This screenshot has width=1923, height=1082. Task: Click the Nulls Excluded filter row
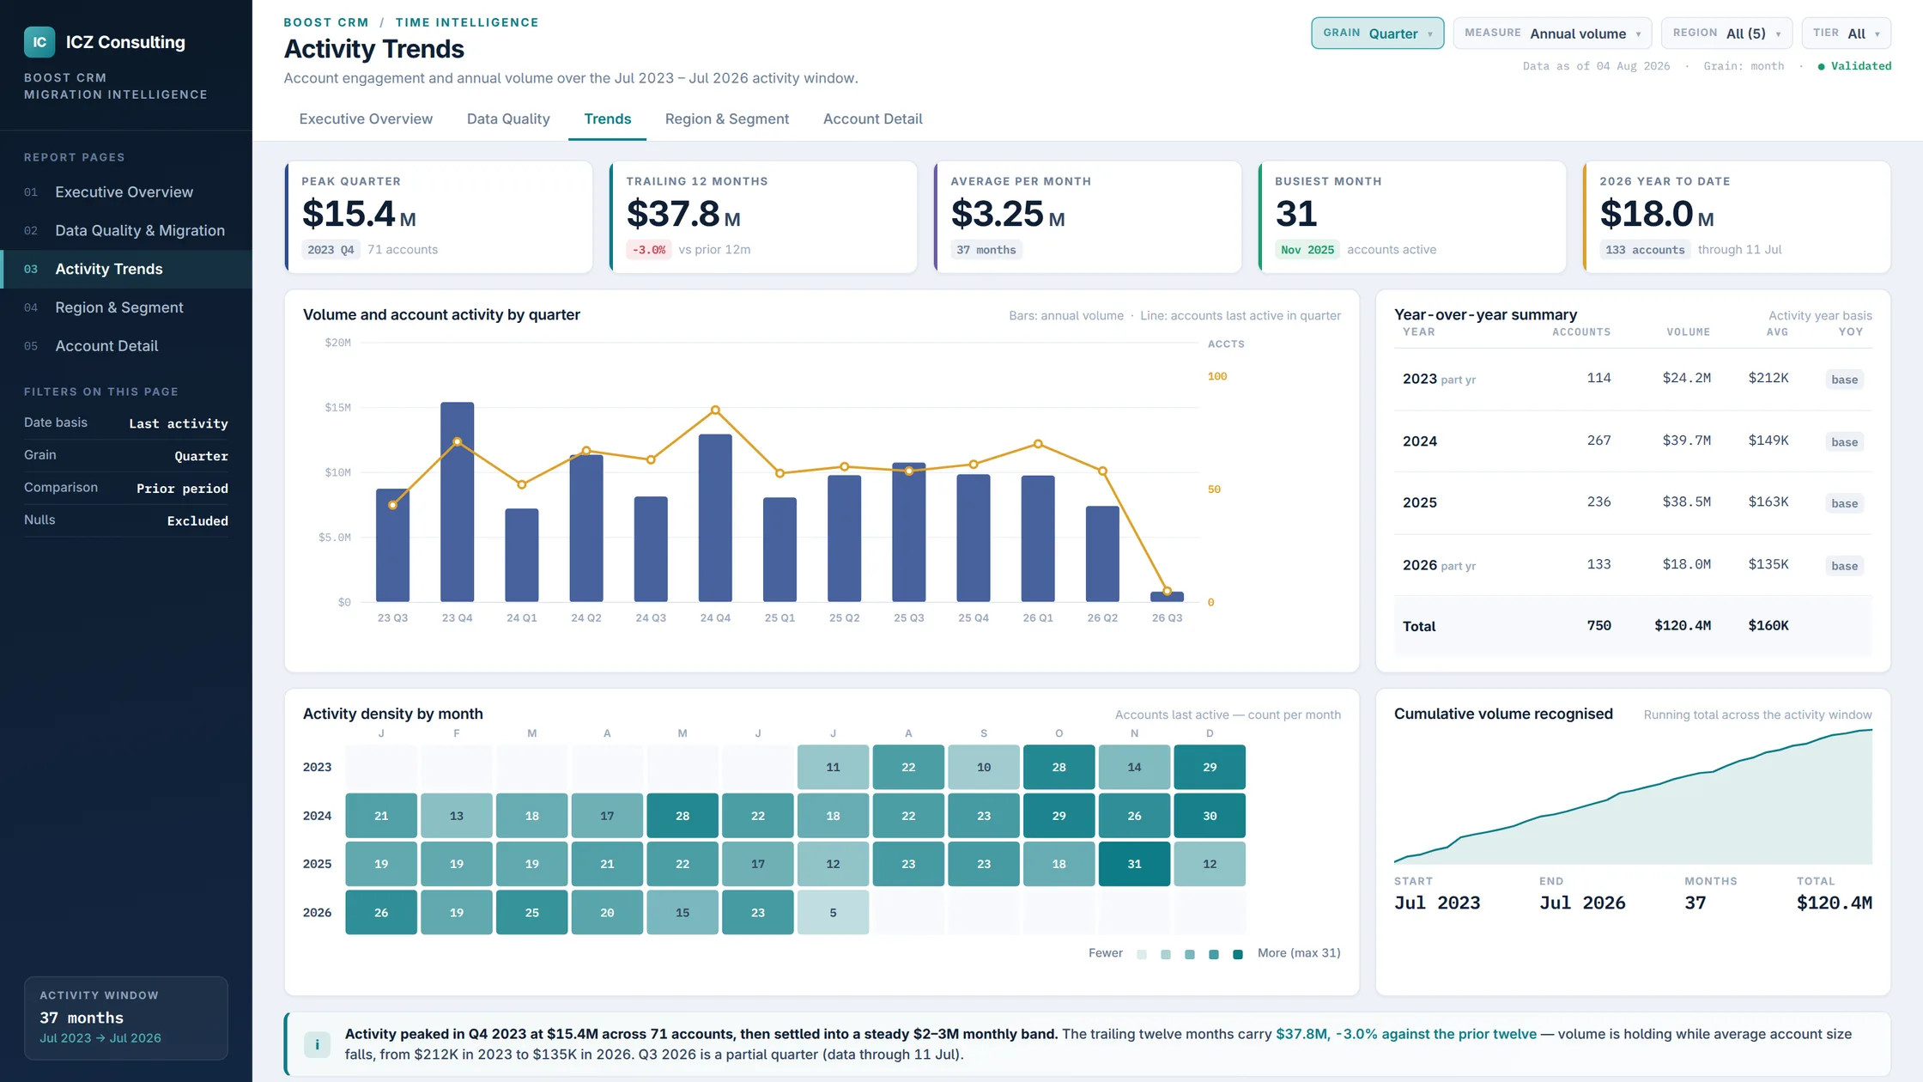pos(126,520)
